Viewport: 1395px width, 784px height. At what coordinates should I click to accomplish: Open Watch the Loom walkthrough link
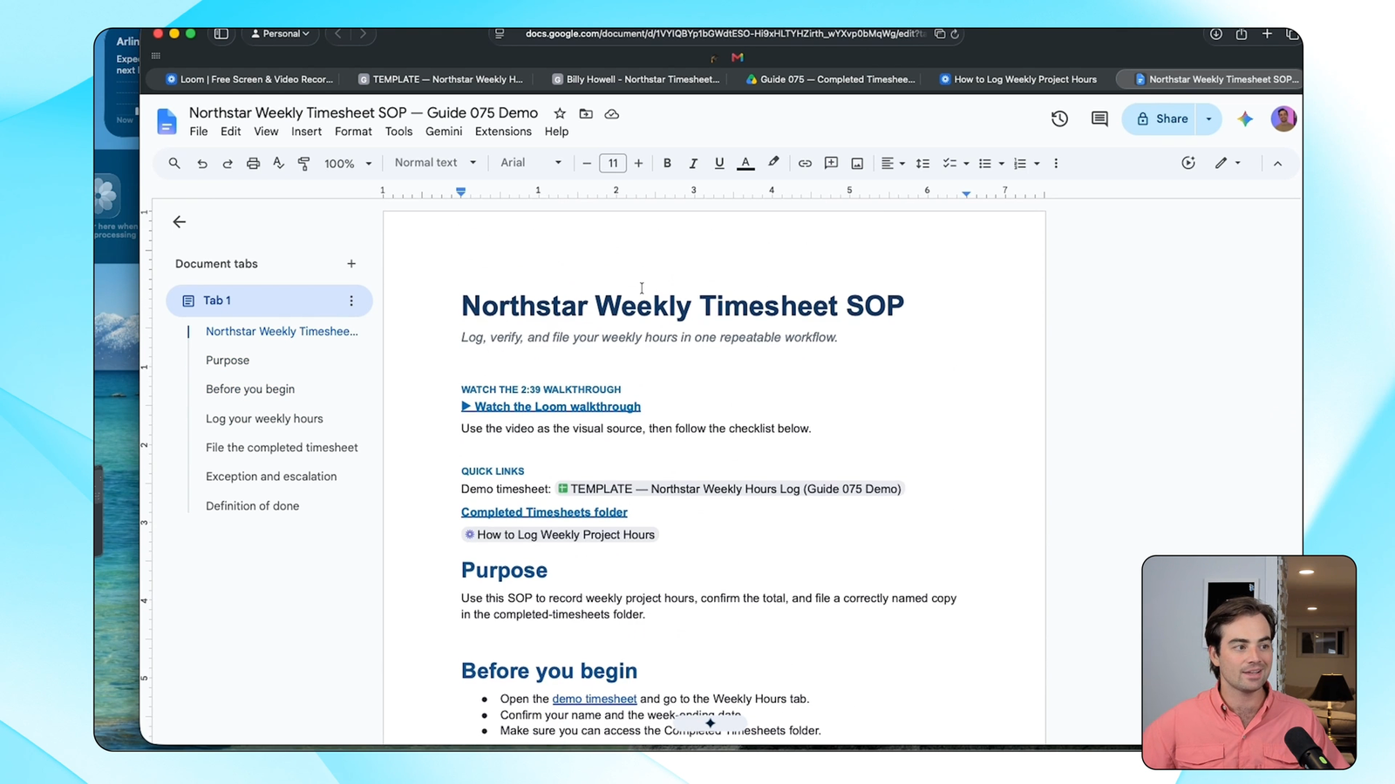551,407
